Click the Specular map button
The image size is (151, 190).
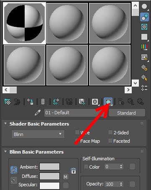(66, 185)
